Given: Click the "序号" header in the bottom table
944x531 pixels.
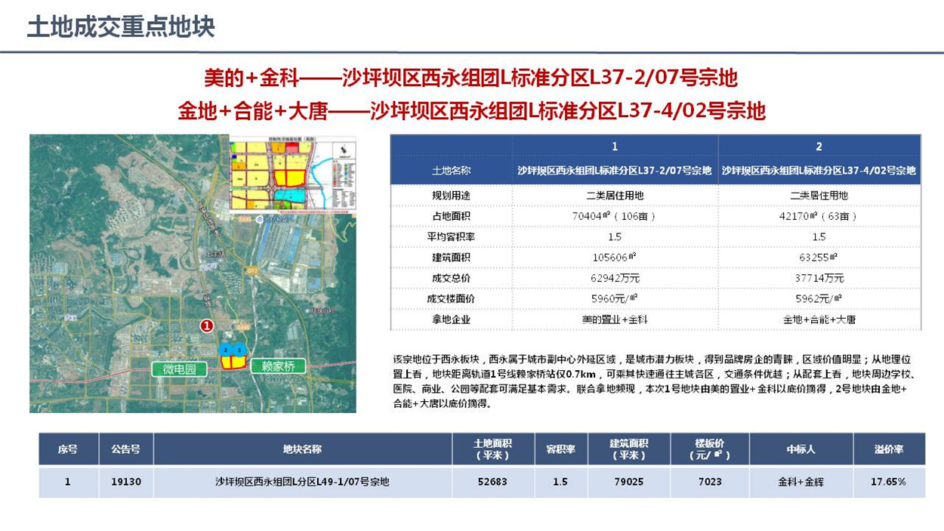Looking at the screenshot, I should click(68, 449).
